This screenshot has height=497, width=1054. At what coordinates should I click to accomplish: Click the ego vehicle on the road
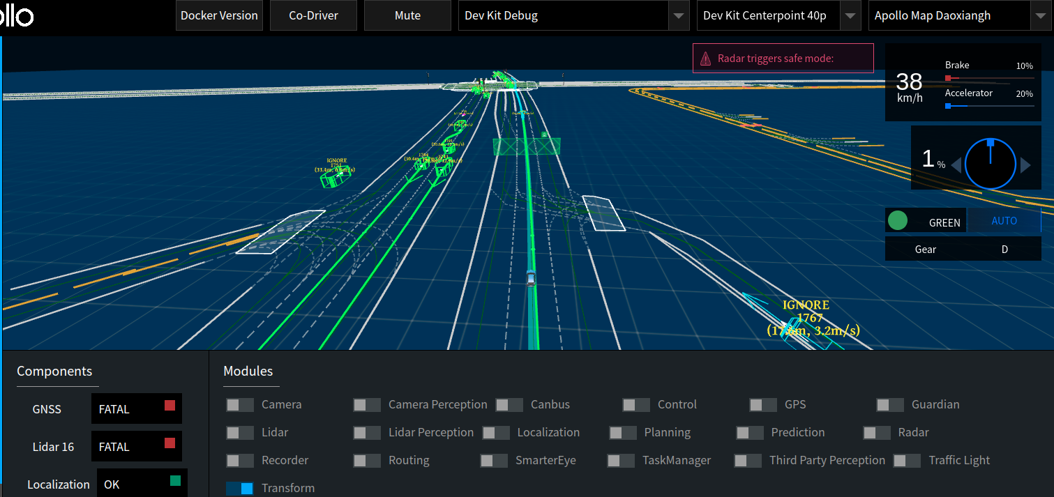click(531, 278)
